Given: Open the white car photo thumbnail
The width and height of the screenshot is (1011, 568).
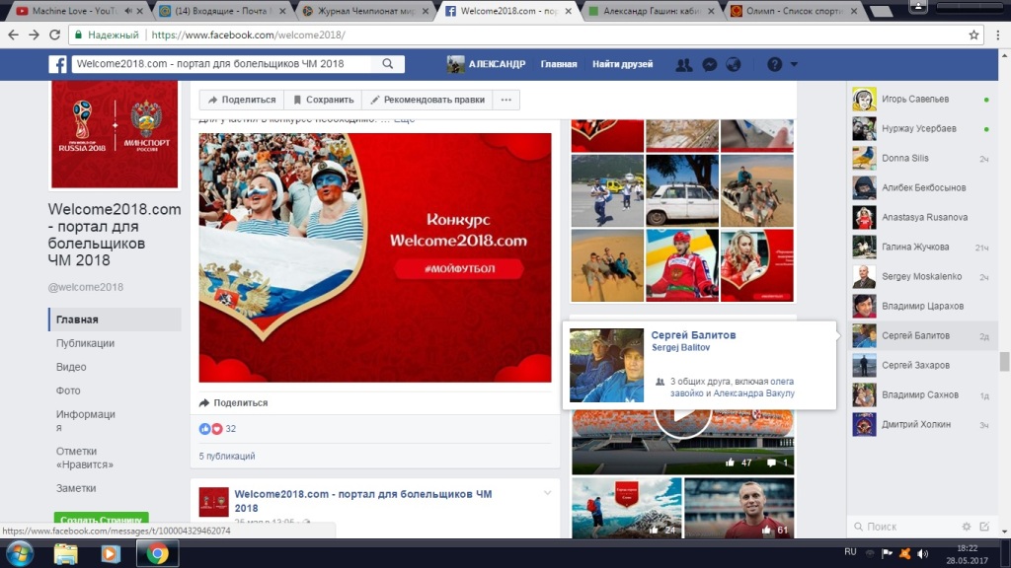Looking at the screenshot, I should click(x=682, y=190).
